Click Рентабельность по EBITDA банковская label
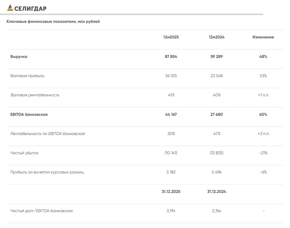 point(48,134)
